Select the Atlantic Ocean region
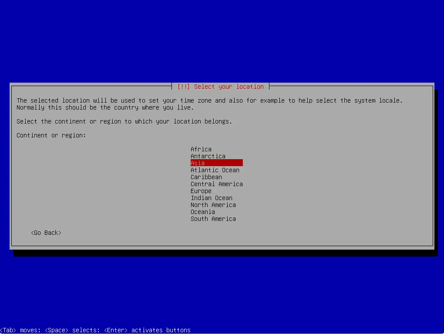Viewport: 444px width, 334px height. tap(215, 170)
